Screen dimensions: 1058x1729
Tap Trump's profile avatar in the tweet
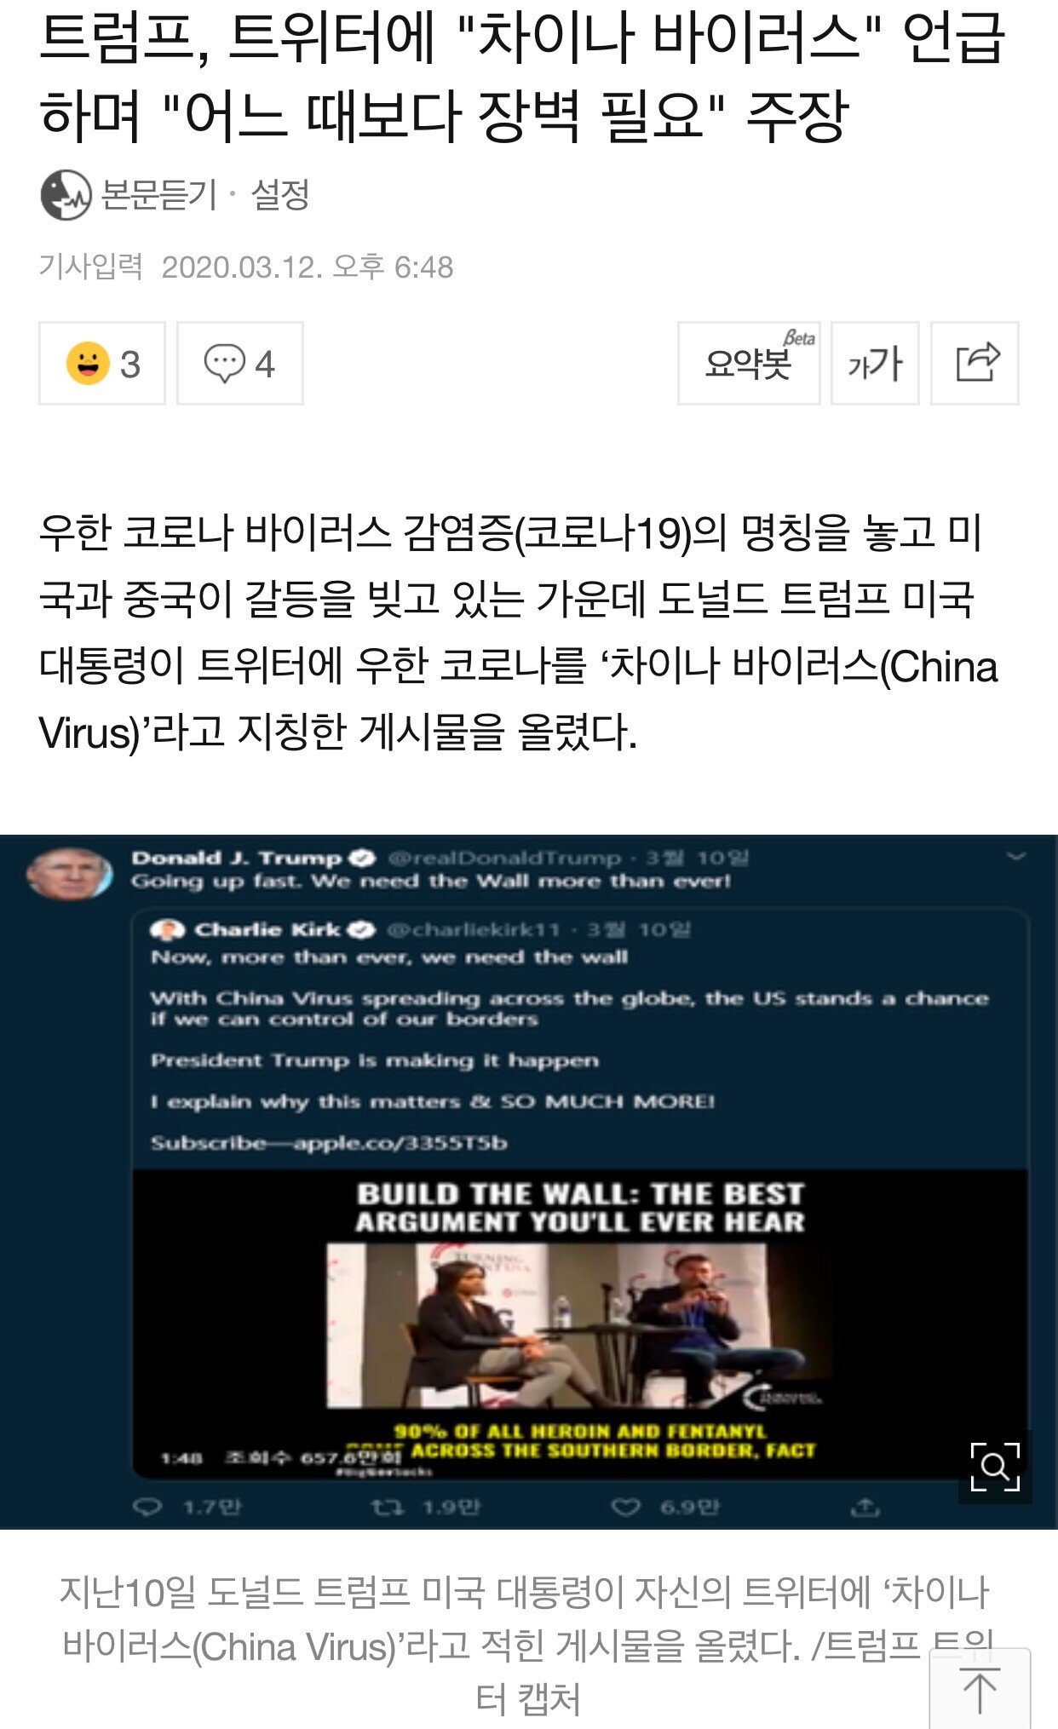point(70,874)
